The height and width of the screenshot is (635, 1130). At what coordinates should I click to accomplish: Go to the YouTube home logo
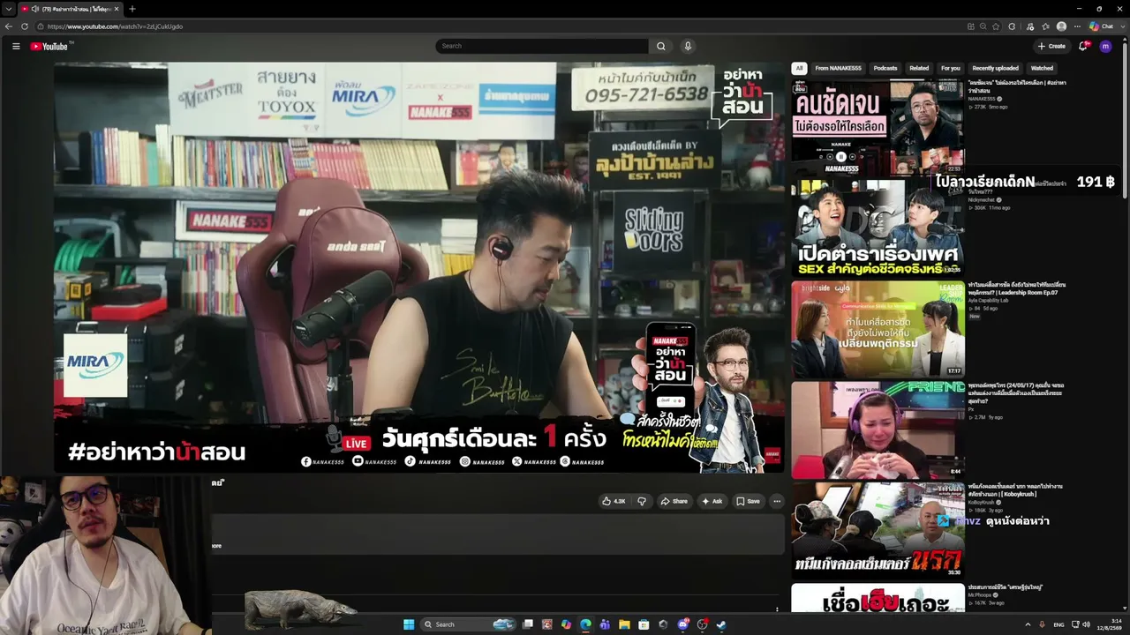pyautogui.click(x=49, y=46)
